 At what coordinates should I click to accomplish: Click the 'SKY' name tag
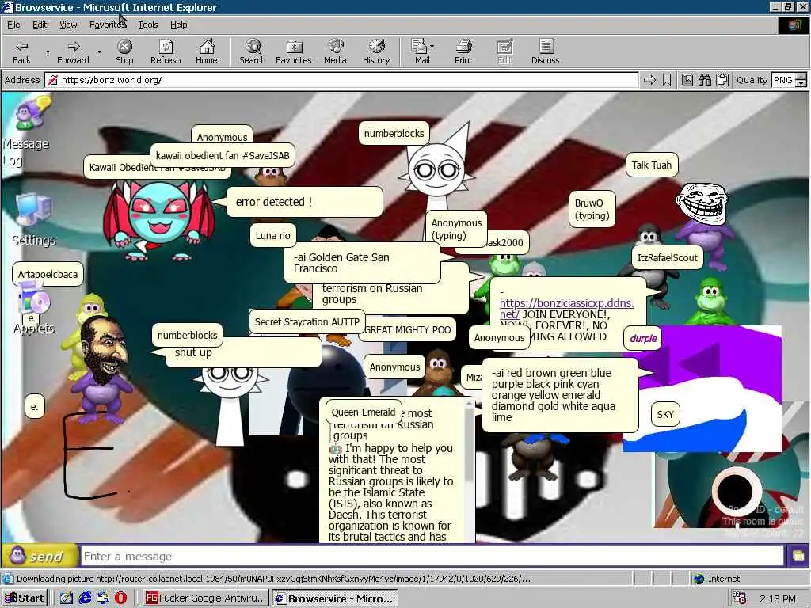coord(665,414)
